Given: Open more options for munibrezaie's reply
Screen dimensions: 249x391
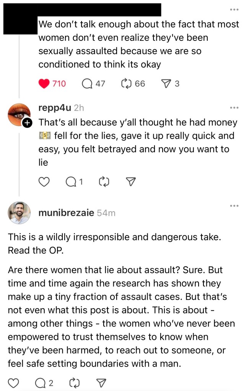Looking at the screenshot, I should [234, 206].
